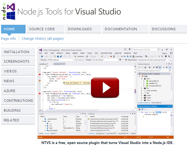Screen dimensions: 187x147
Task: Click the Search Solution Explorer field
Action: tap(154, 71)
